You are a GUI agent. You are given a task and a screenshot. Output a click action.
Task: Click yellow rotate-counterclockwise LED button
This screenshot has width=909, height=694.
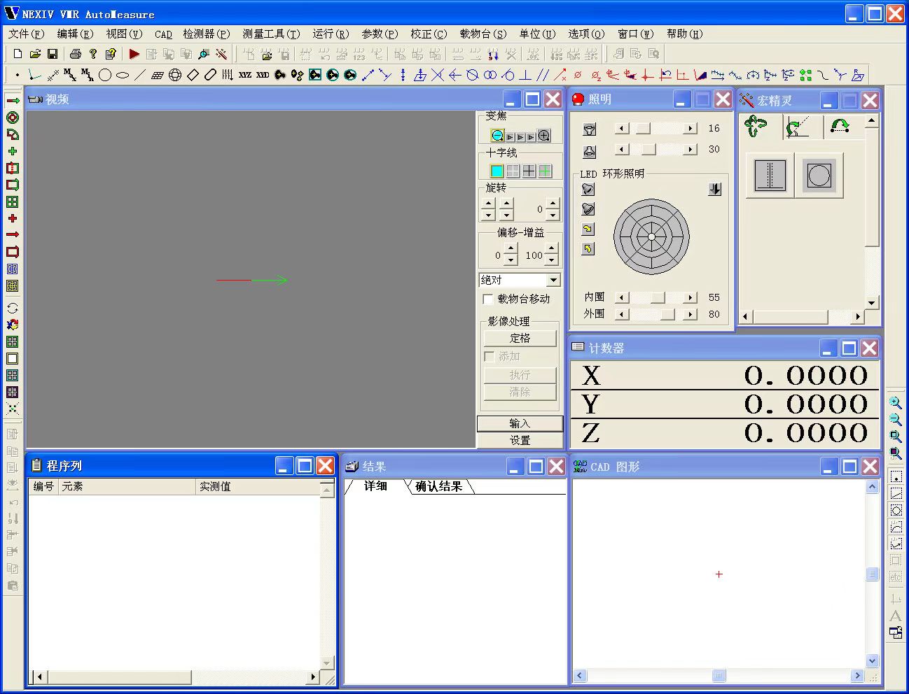pos(588,249)
